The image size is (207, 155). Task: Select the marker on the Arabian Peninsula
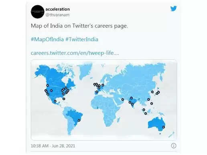123,99
